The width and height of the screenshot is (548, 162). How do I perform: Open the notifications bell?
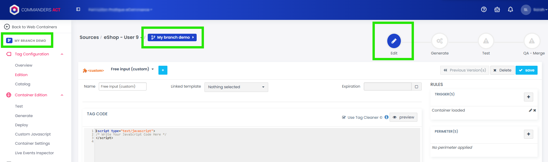pos(510,10)
